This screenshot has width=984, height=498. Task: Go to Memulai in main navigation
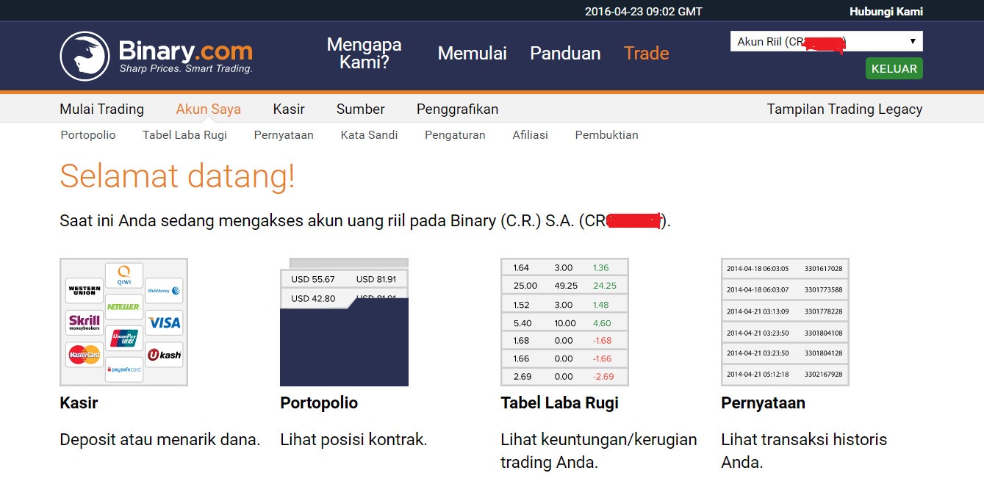(473, 53)
